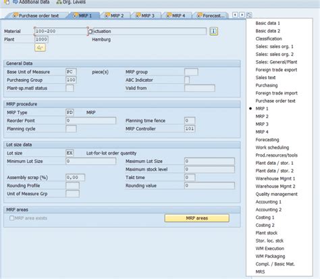
Task: Click the Lot size field
Action: (70, 153)
